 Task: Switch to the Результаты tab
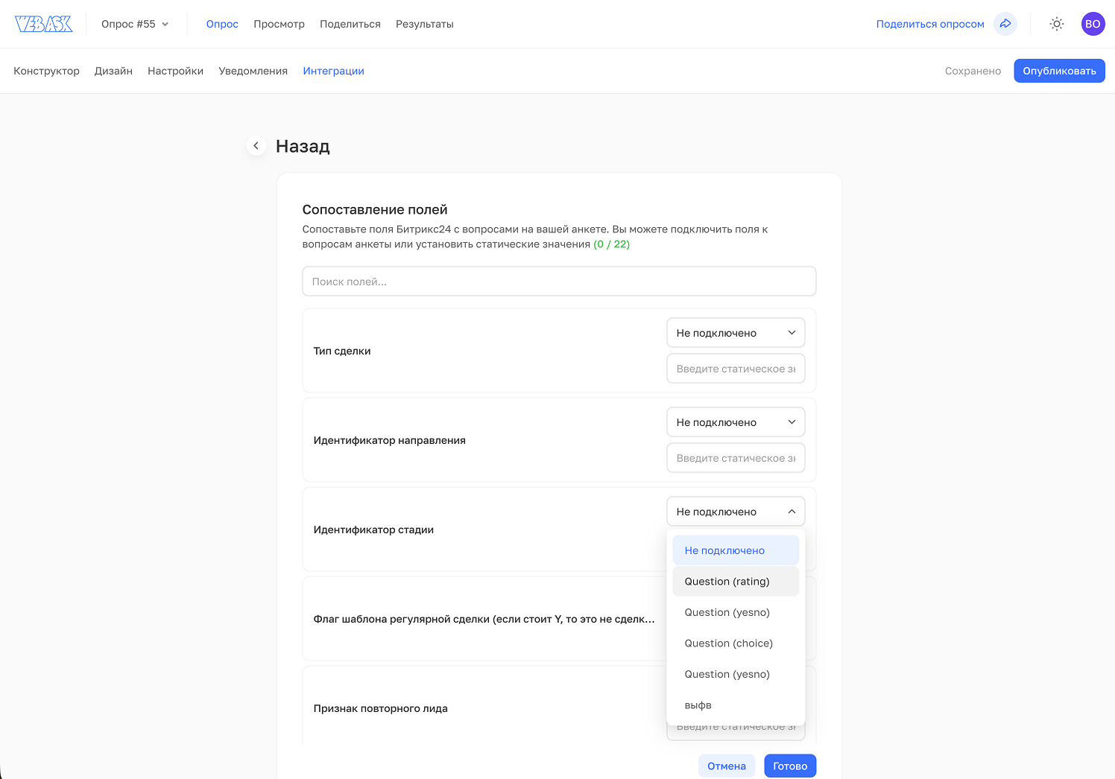pos(424,24)
